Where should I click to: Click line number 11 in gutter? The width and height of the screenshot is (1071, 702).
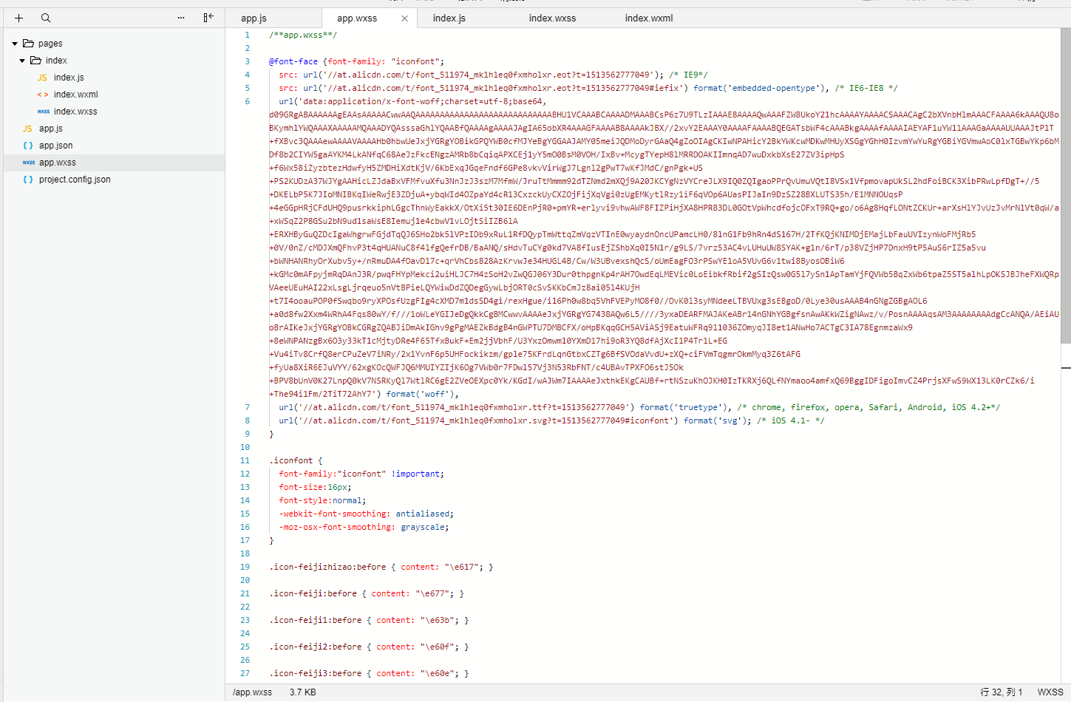pyautogui.click(x=245, y=460)
